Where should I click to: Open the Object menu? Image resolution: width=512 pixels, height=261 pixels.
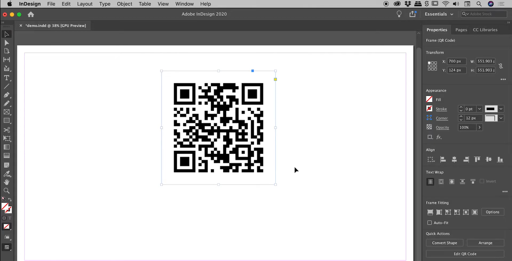click(124, 4)
